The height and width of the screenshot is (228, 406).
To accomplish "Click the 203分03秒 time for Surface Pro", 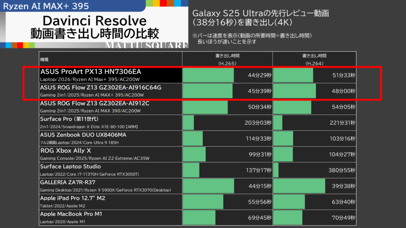I will click(x=258, y=123).
